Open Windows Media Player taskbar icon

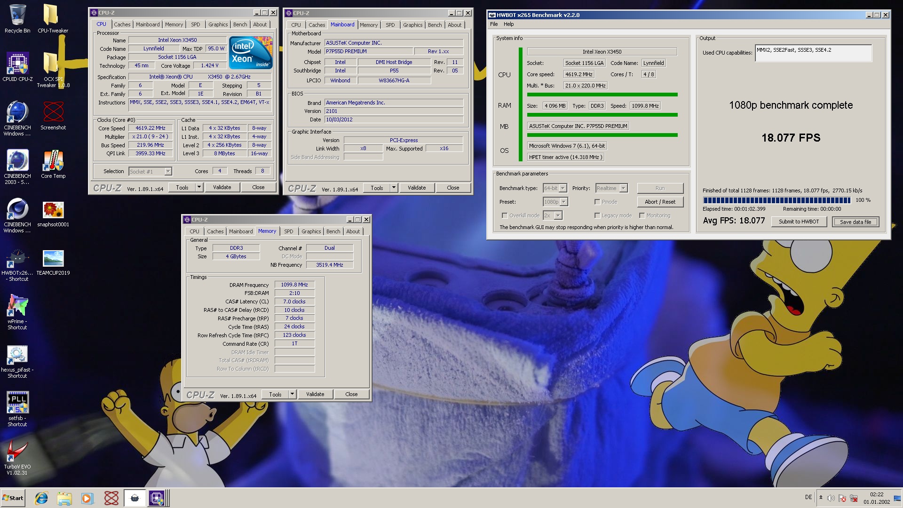click(x=87, y=498)
